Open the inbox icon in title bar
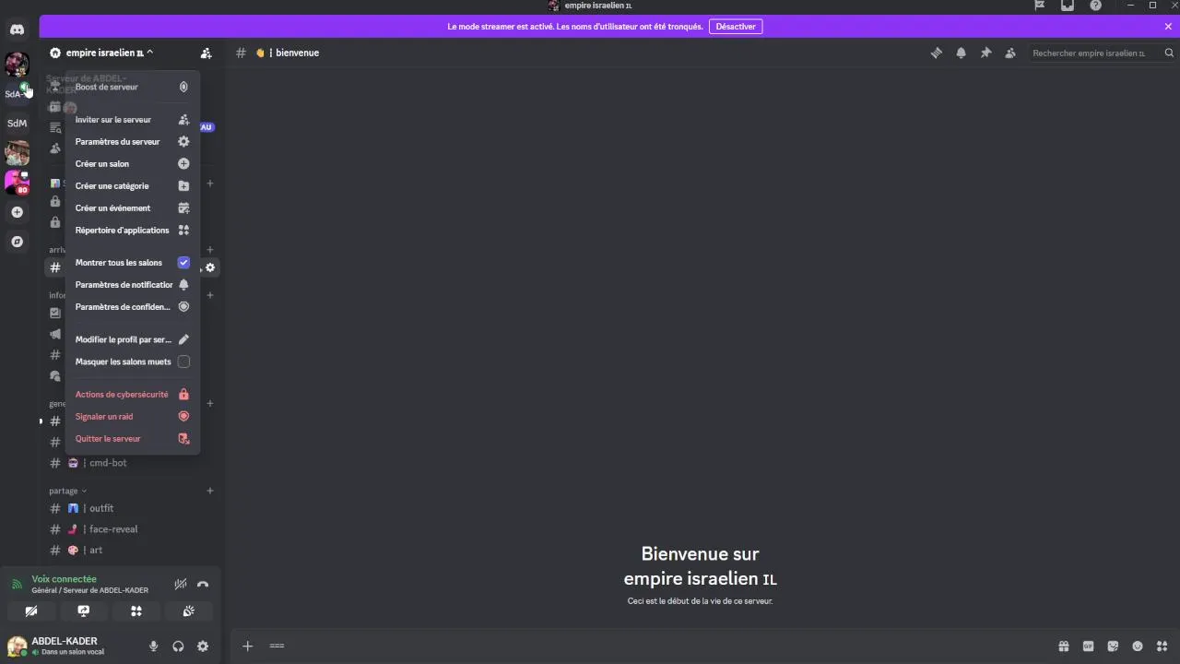This screenshot has height=664, width=1180. [1068, 6]
